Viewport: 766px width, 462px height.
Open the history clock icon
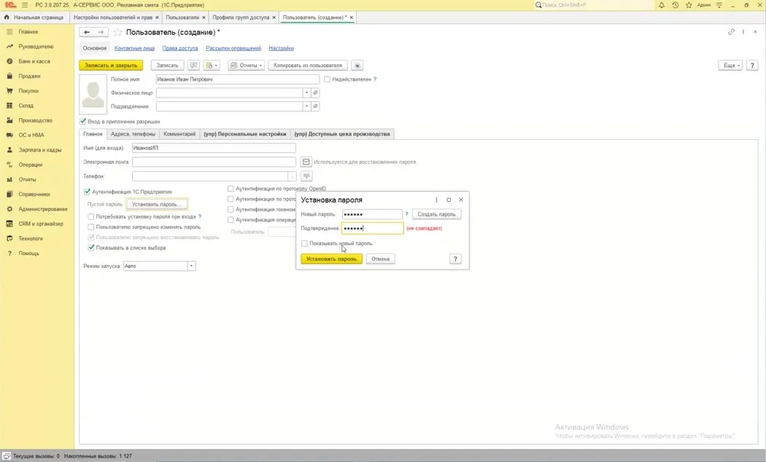(x=675, y=5)
